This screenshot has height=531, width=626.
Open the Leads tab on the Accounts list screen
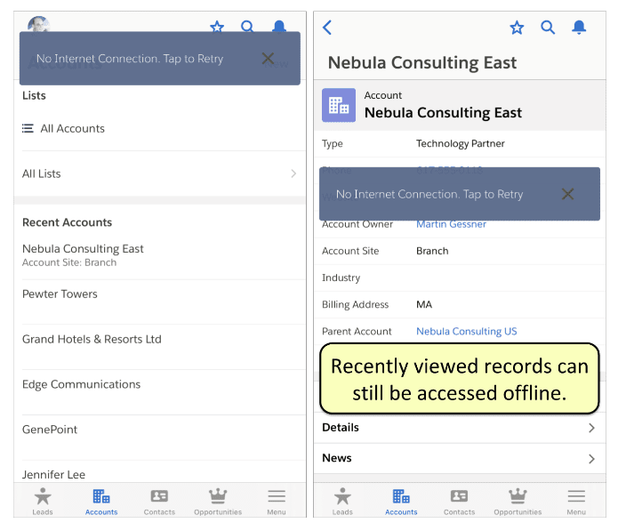pyautogui.click(x=43, y=501)
